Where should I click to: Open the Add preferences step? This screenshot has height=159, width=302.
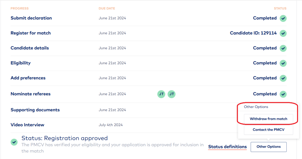pyautogui.click(x=28, y=78)
